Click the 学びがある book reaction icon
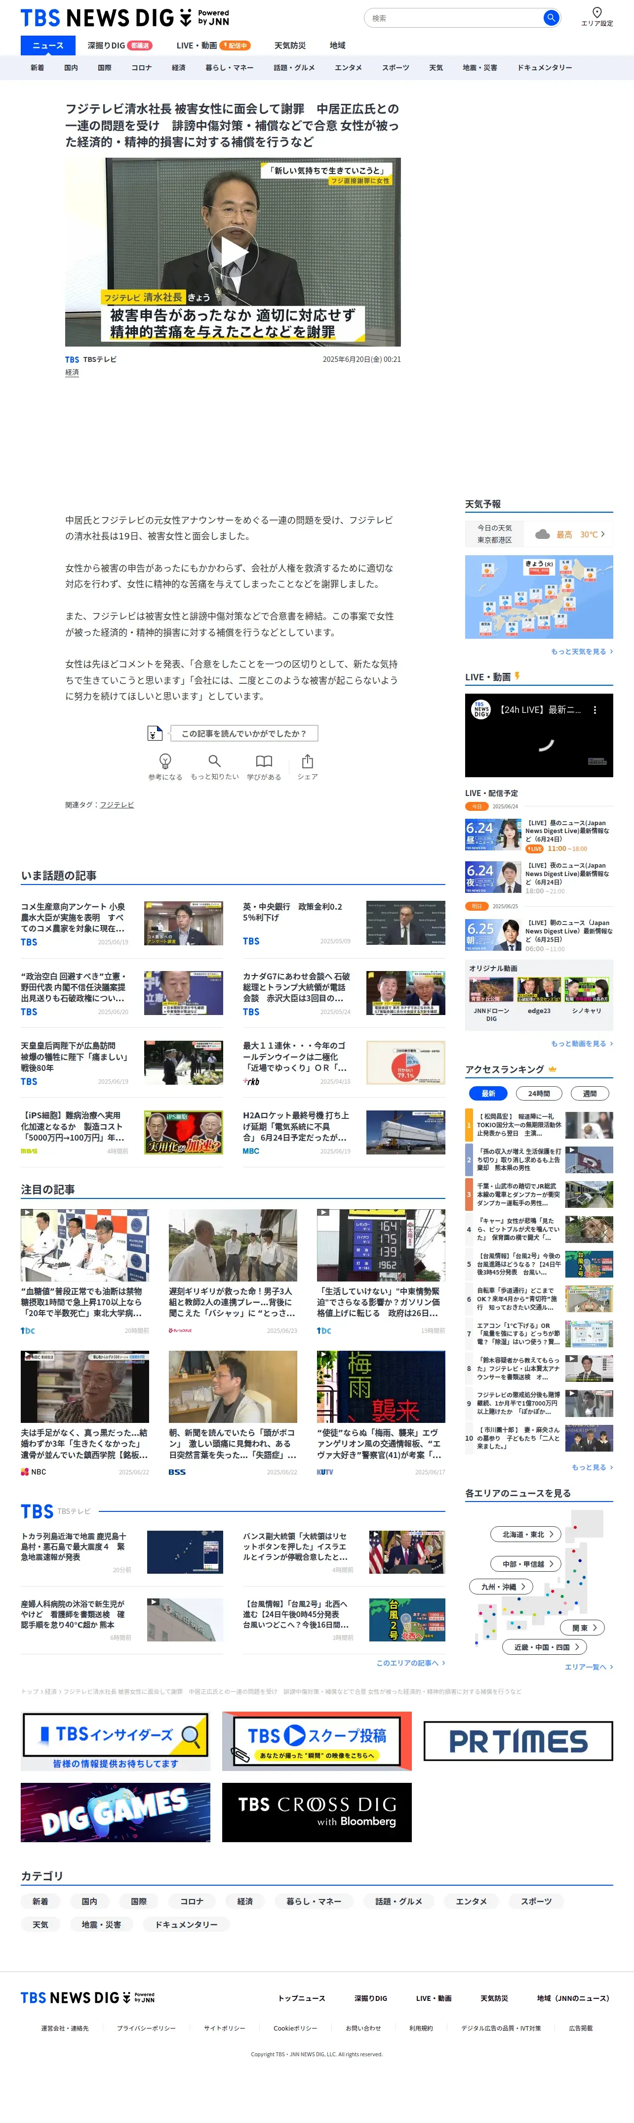 pos(264,761)
